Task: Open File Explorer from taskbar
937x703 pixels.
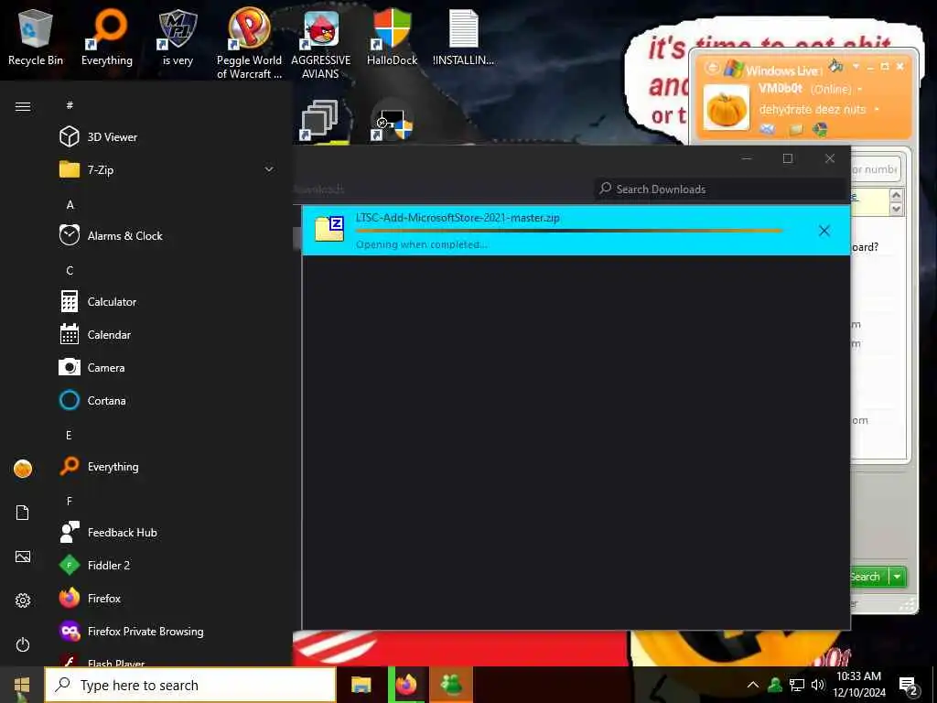Action: click(x=361, y=685)
